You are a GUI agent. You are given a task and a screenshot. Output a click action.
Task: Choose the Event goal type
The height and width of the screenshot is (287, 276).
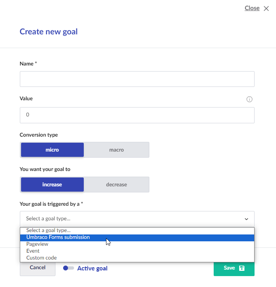point(33,251)
